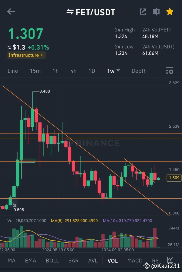The image size is (182, 272).
Task: Tap the 24h Vol(USDT) value 61.86M
Action: point(150,53)
